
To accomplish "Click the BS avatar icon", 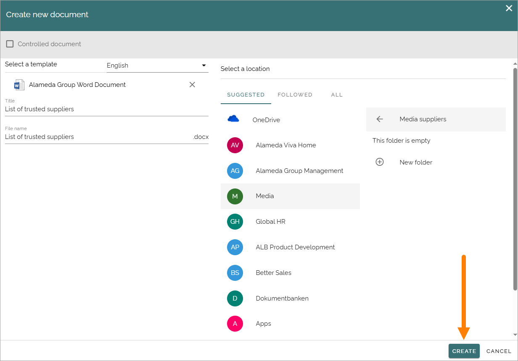I will [x=235, y=273].
